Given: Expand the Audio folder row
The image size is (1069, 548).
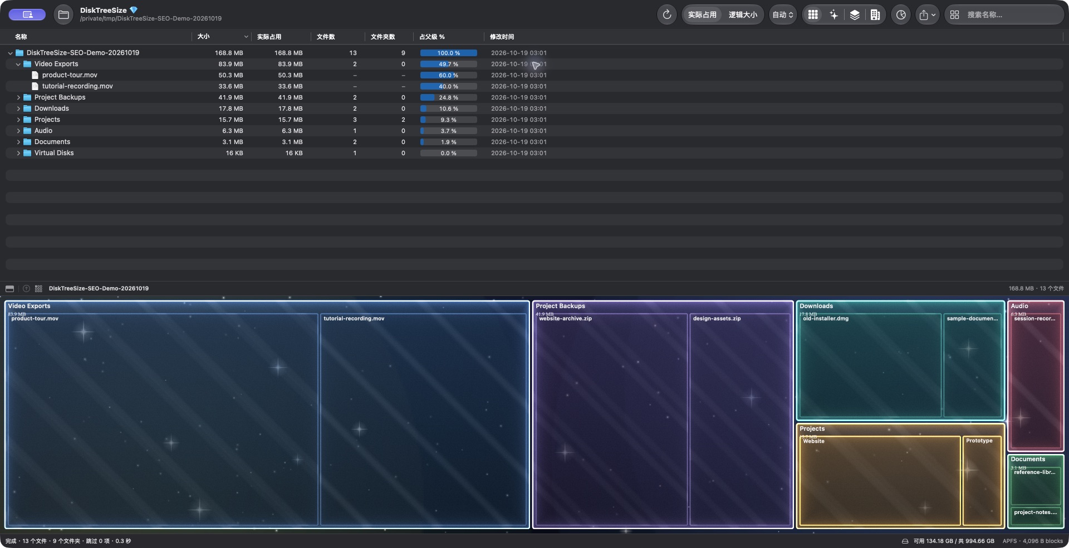Looking at the screenshot, I should tap(18, 131).
